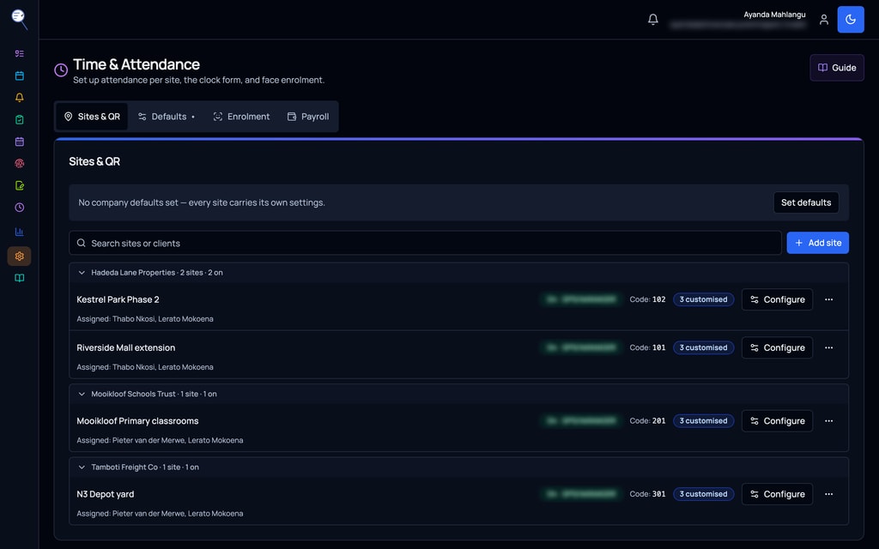Open more options for Riverside Mall extension
Screen dimensions: 879x549
828,348
